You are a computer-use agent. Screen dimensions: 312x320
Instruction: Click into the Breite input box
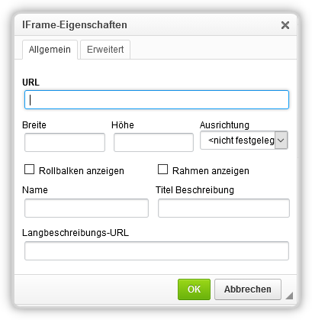point(65,142)
